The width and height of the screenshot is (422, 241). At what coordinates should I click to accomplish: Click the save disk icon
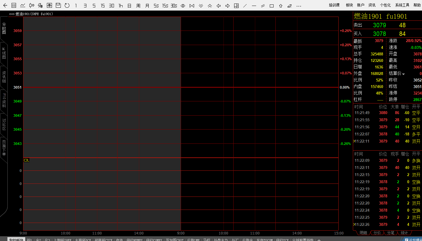point(58,5)
